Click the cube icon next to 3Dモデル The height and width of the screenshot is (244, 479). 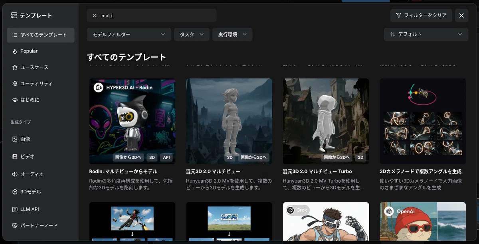tap(15, 192)
